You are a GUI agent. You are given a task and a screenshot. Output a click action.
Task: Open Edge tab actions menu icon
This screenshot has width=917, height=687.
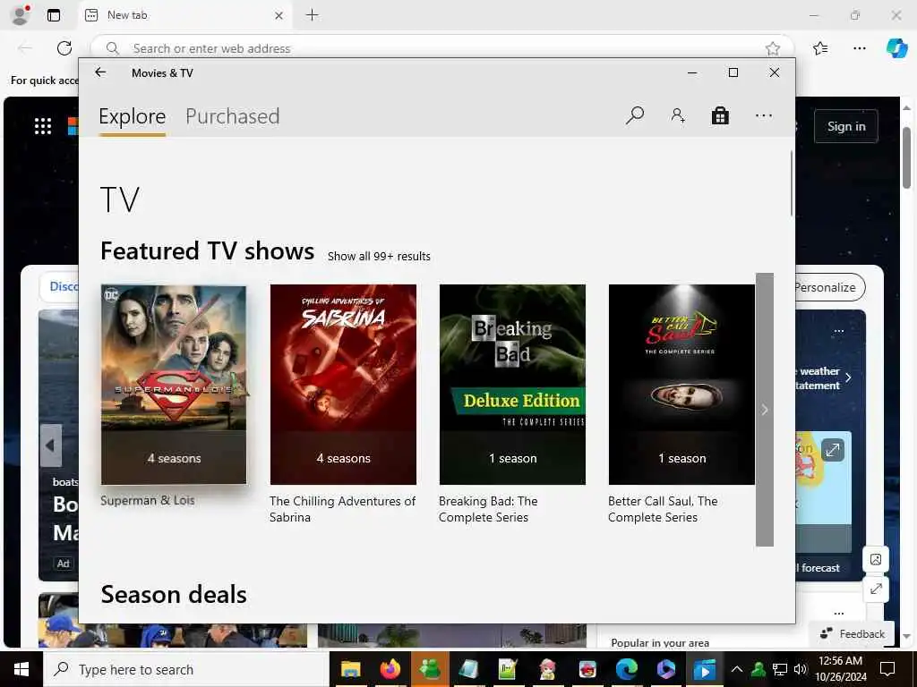click(53, 15)
